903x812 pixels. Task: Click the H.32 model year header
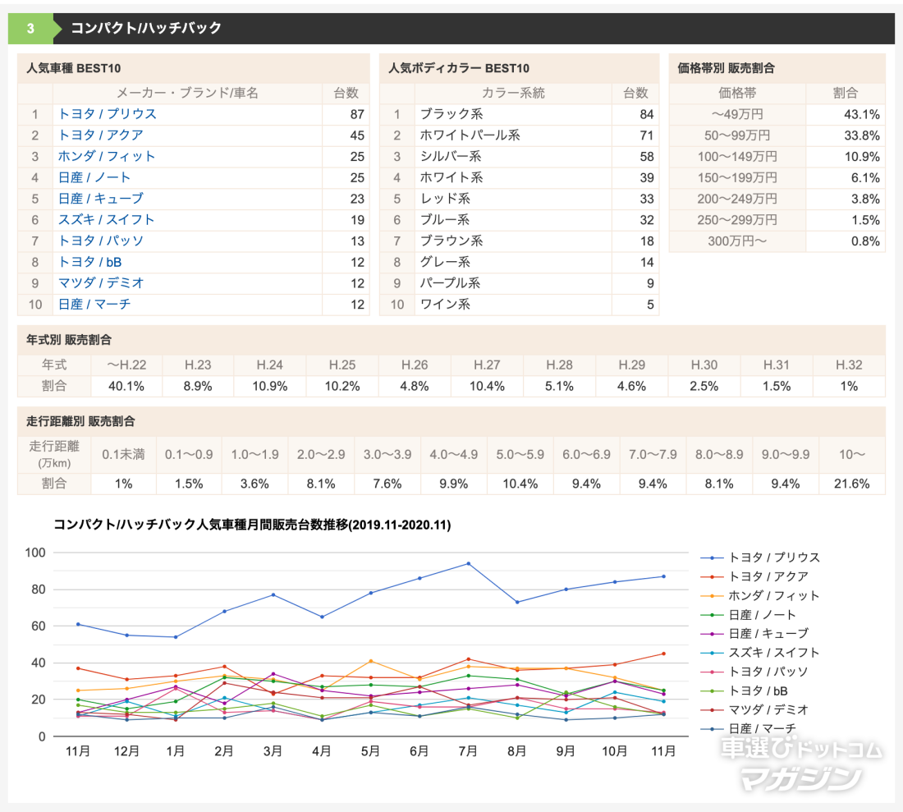coord(849,365)
